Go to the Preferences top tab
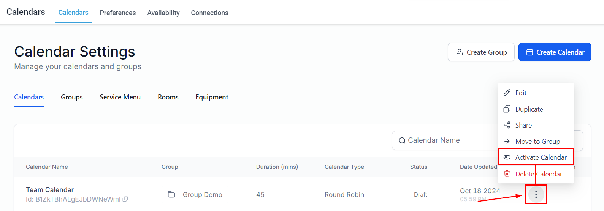The width and height of the screenshot is (604, 211). (118, 13)
